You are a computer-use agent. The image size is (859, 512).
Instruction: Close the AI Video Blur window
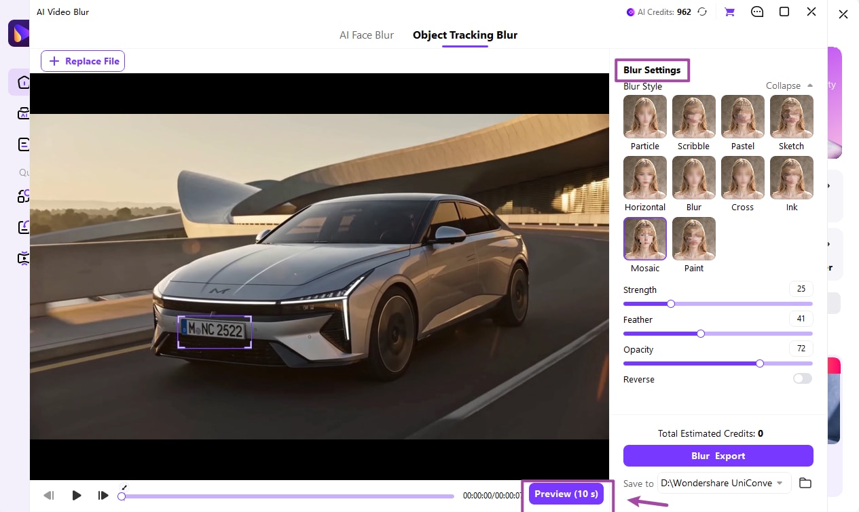tap(811, 12)
